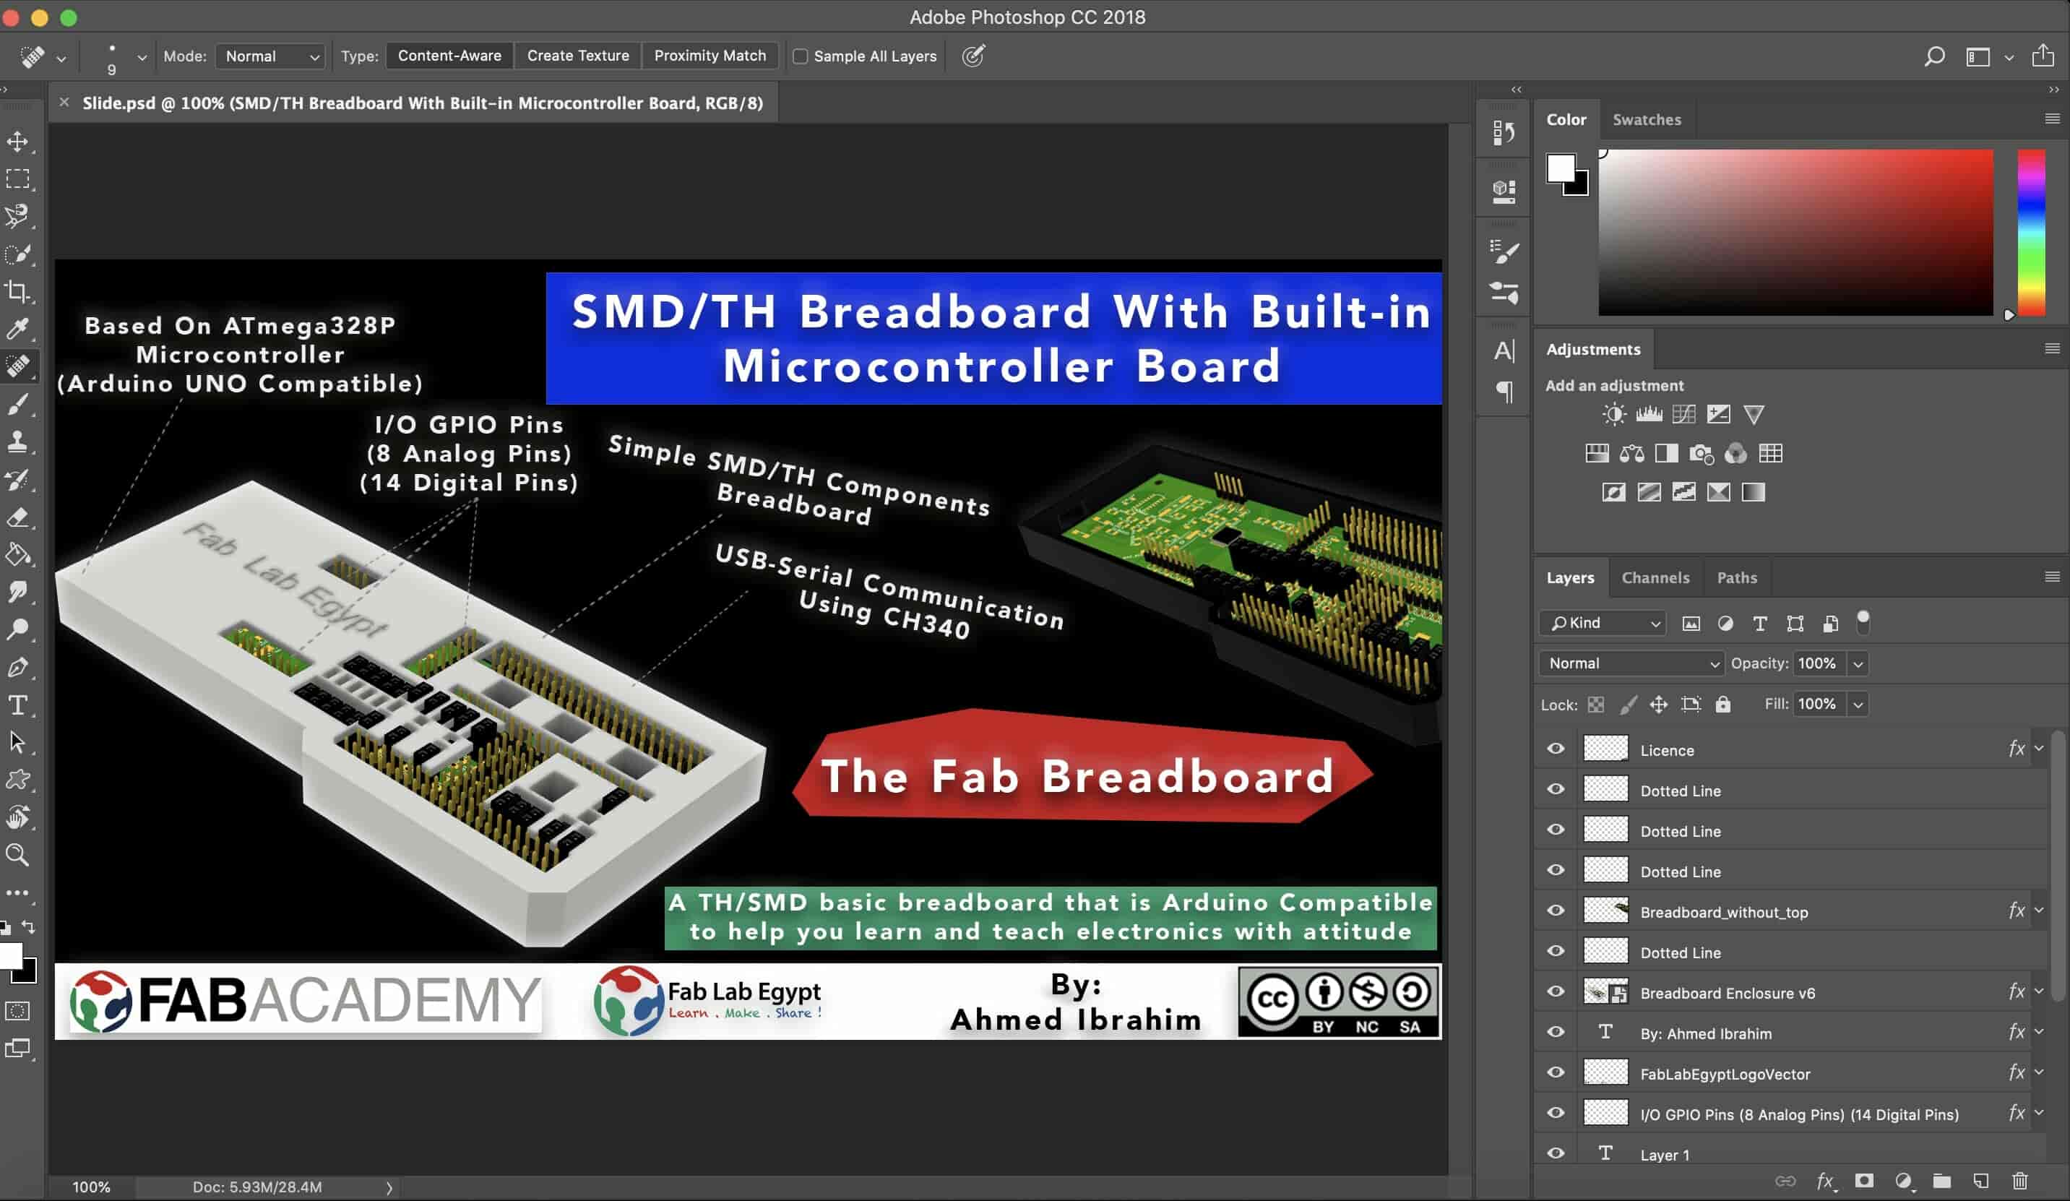2070x1201 pixels.
Task: Click the Levels adjustment icon
Action: 1649,414
